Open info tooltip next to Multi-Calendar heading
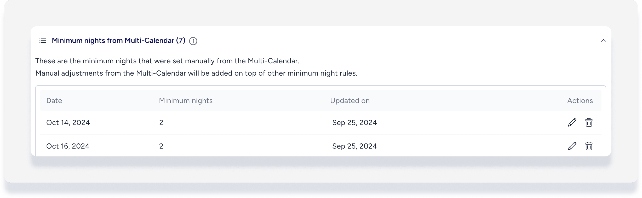 (193, 41)
